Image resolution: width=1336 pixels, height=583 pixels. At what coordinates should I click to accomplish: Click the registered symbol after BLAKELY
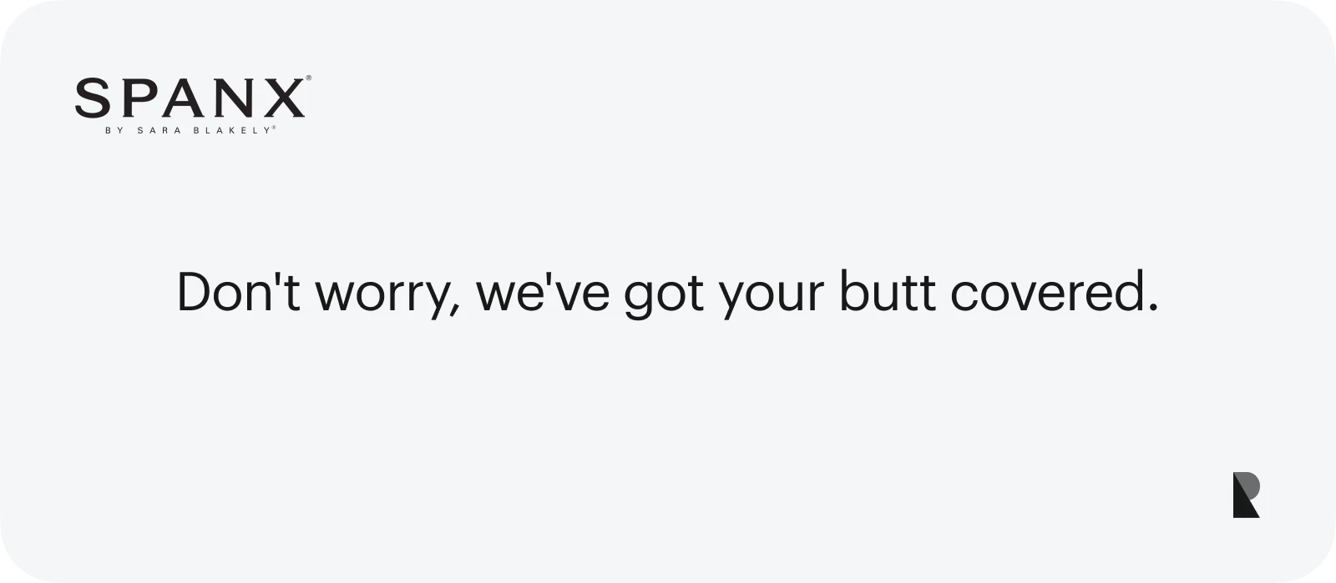275,128
